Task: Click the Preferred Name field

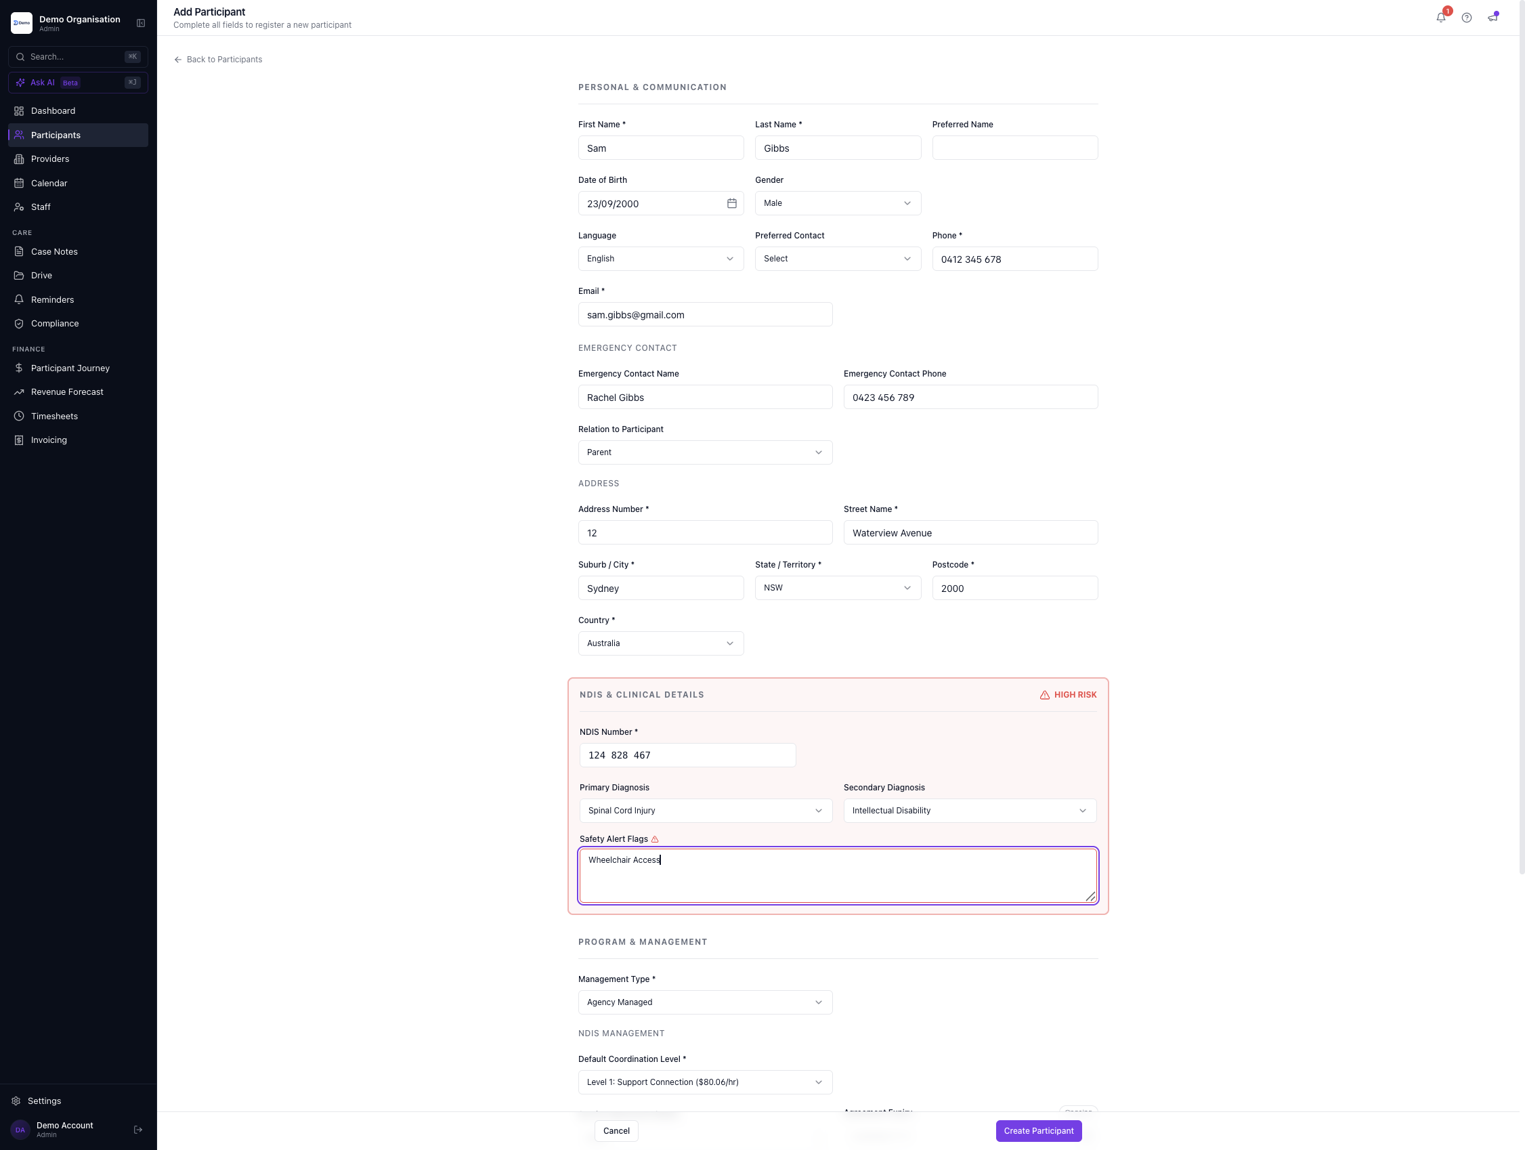Action: pos(1015,148)
